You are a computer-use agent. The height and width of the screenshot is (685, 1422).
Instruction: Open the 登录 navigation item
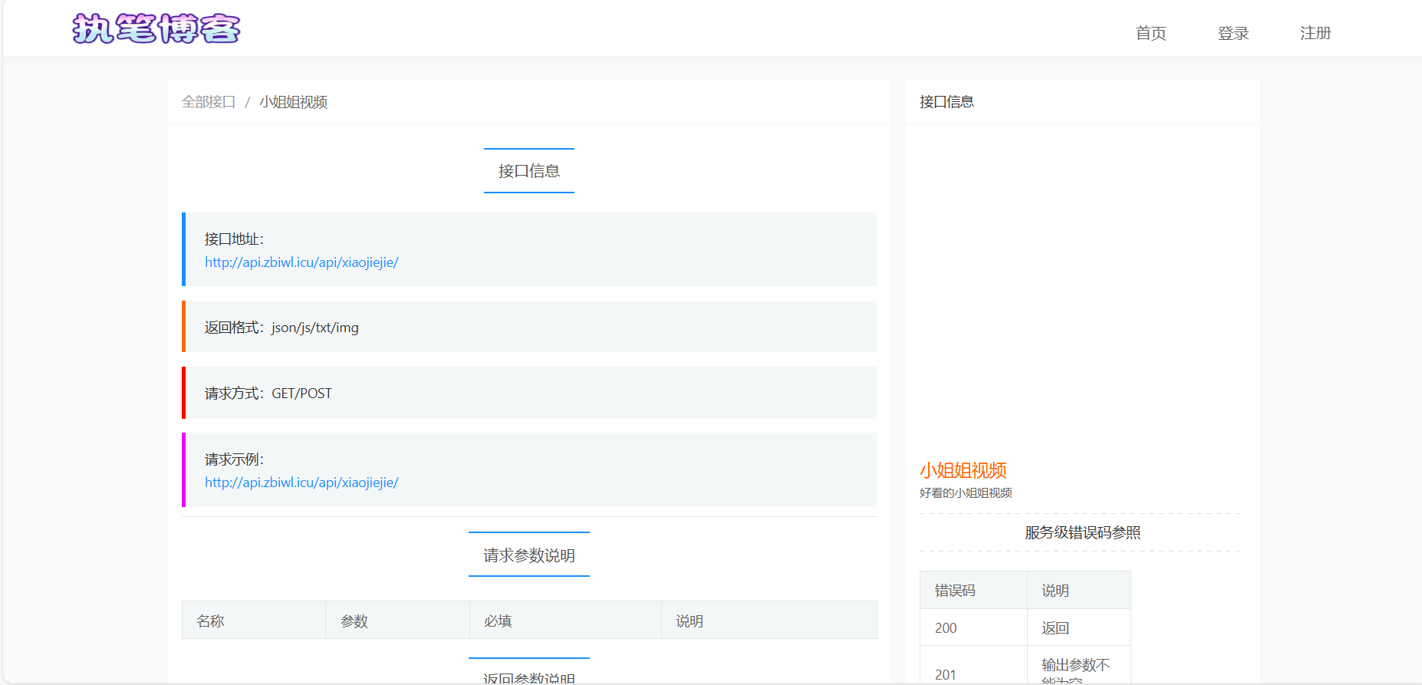click(x=1233, y=33)
